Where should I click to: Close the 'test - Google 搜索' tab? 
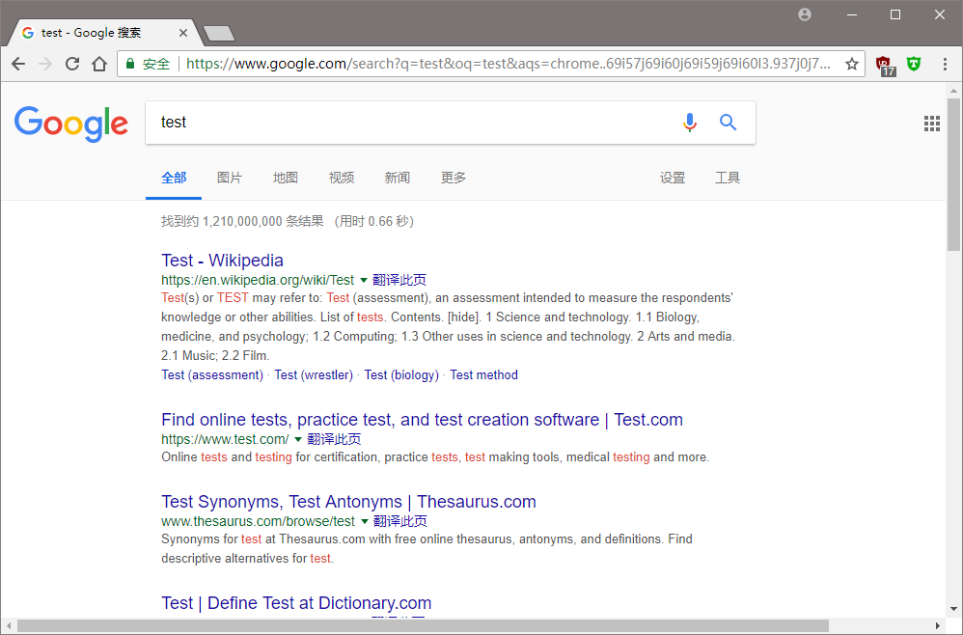click(183, 33)
